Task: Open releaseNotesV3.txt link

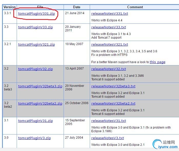Action: [x=107, y=138]
